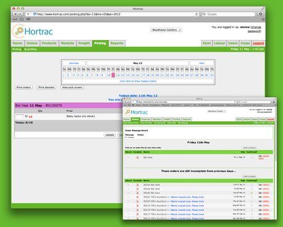The height and width of the screenshot is (227, 283).
Task: Open farm selector dropdown in Orders window
Action: [x=217, y=111]
